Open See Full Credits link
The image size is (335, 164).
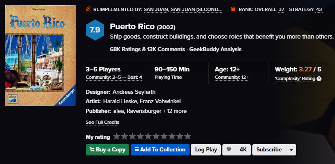click(x=102, y=122)
